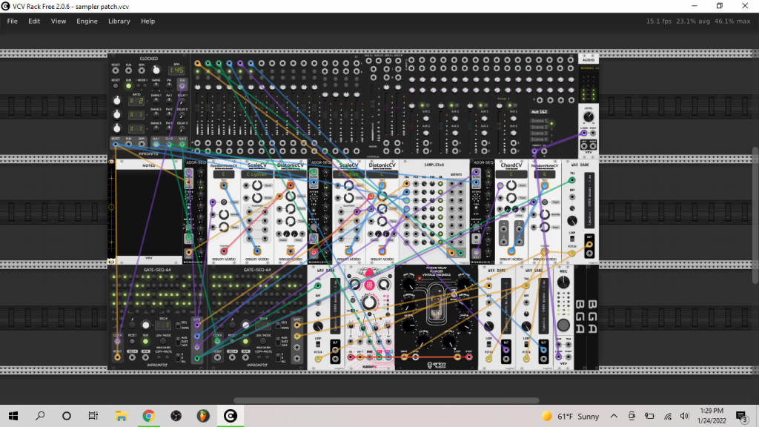Select Scene 1 on the AUX 1&2 module
This screenshot has height=427, width=759.
(x=540, y=121)
